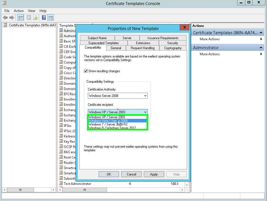The width and height of the screenshot is (267, 201).
Task: Toggle the Show/Hide Action Pane toolbar icon
Action: point(50,18)
